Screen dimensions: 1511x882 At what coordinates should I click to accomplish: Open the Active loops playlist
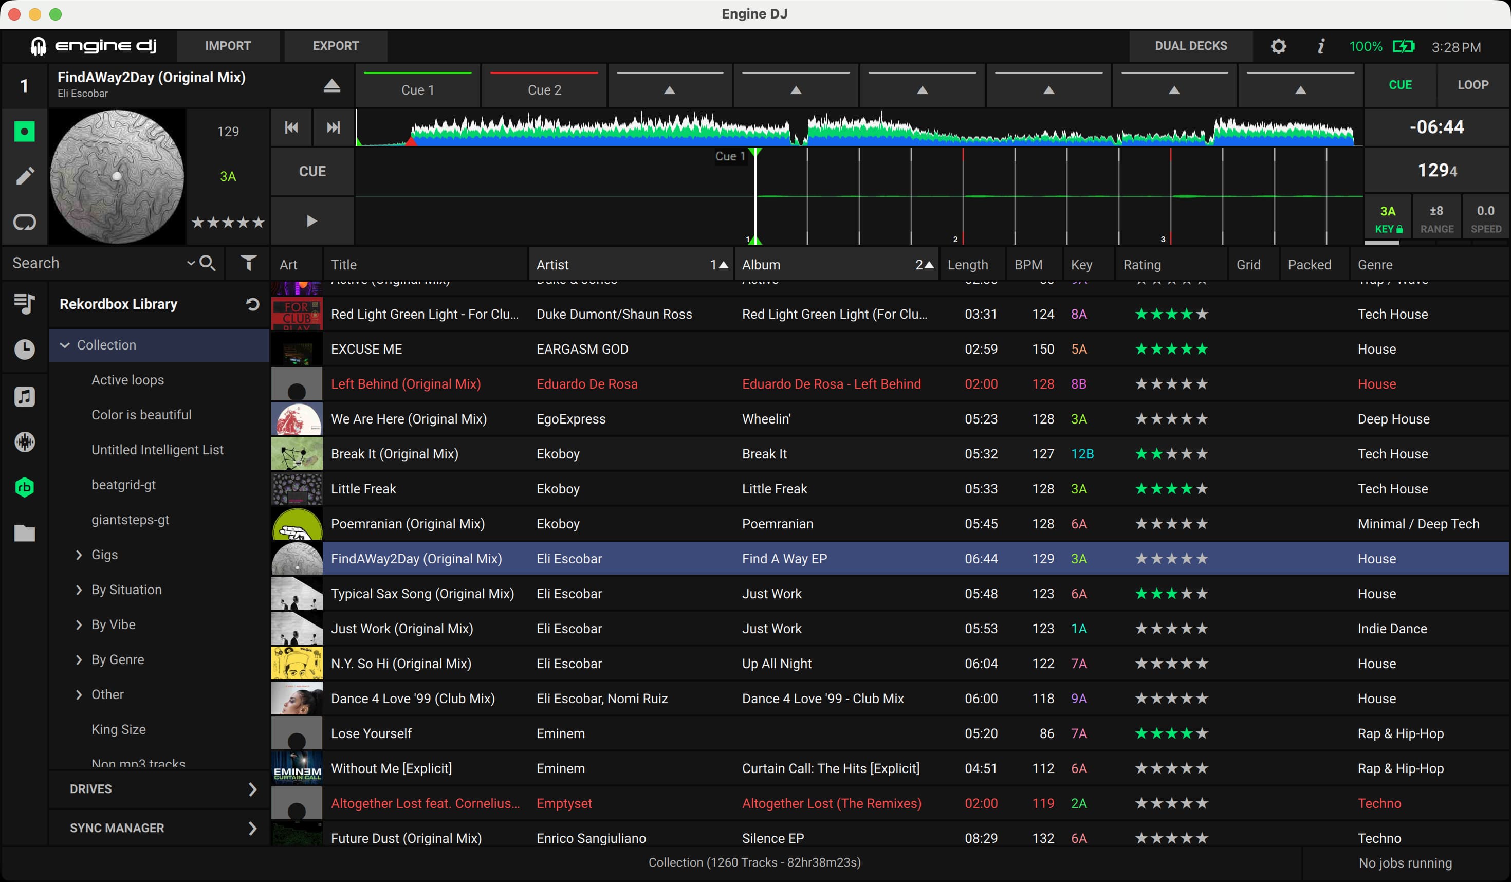tap(127, 380)
